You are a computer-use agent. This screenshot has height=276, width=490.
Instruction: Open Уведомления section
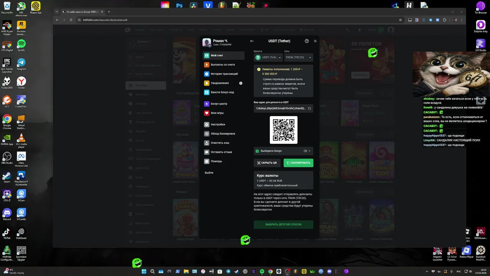coord(224,83)
